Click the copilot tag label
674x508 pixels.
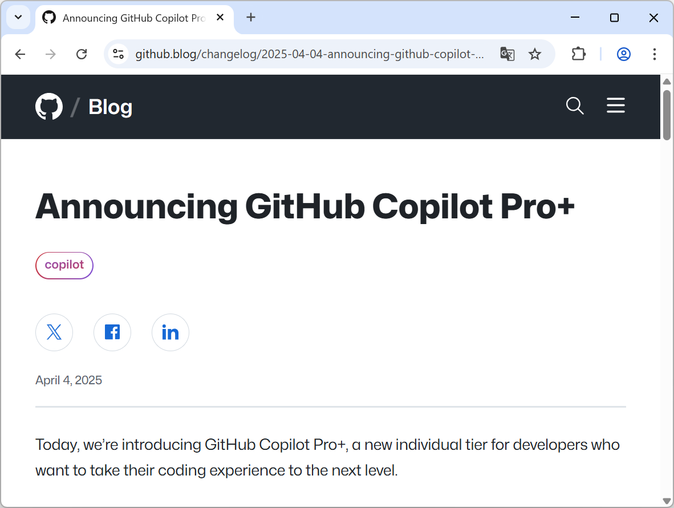pyautogui.click(x=64, y=265)
